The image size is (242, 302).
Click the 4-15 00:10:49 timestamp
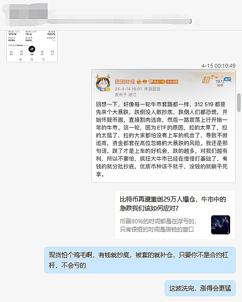point(218,66)
